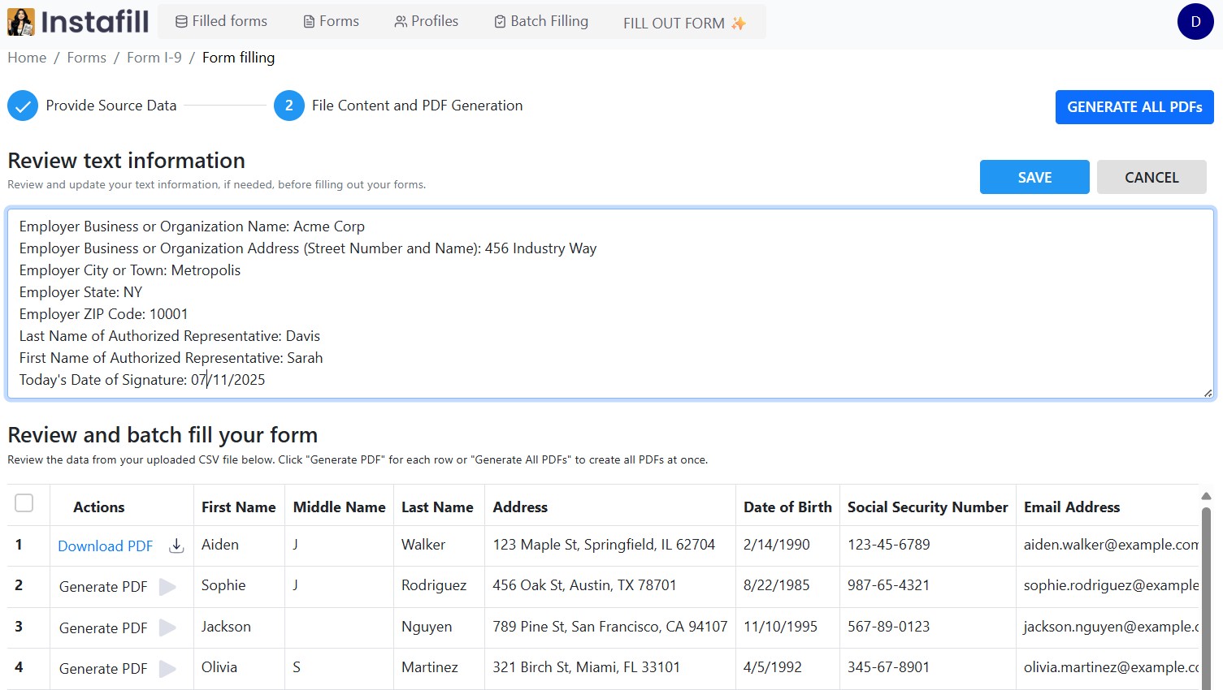Click the Download PDF link for Aiden
This screenshot has height=690, width=1223.
pos(105,546)
